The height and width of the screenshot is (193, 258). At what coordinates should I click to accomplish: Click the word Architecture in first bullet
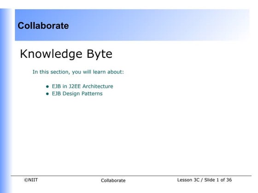point(98,86)
